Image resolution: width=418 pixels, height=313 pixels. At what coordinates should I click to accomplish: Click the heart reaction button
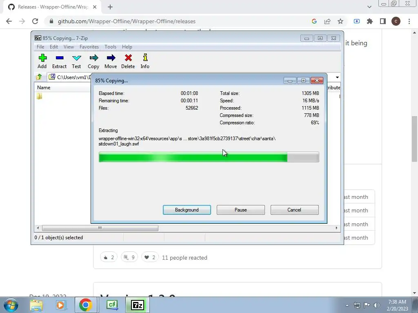(150, 258)
